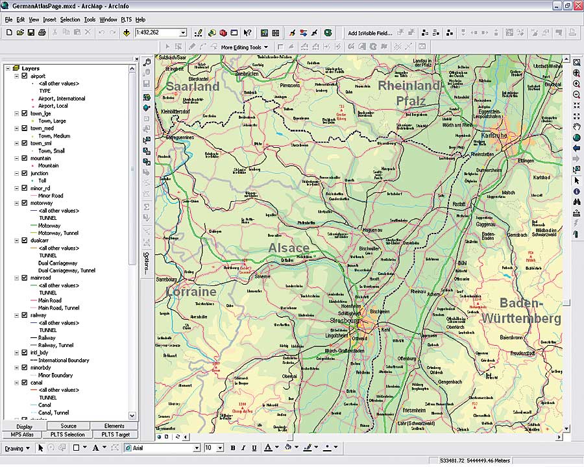584x467 pixels.
Task: Click the font color swatch button
Action: pos(269,448)
